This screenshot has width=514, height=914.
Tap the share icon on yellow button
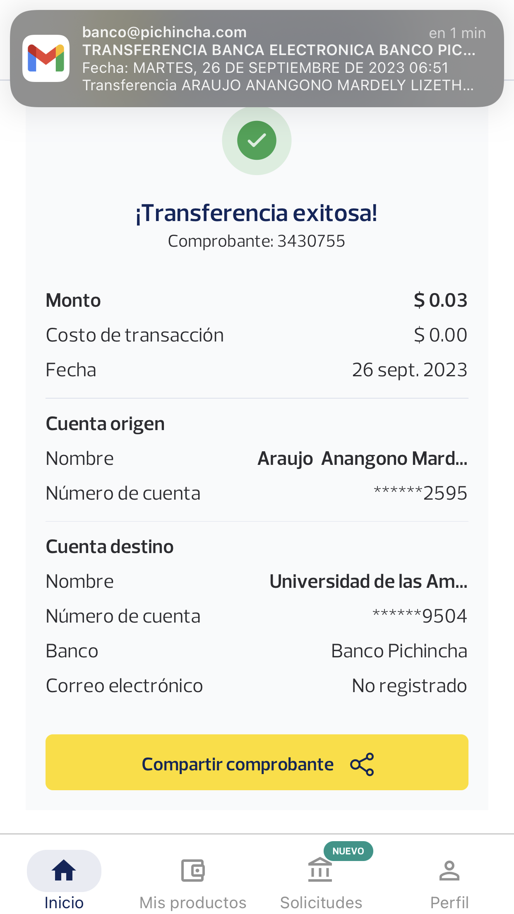(362, 764)
